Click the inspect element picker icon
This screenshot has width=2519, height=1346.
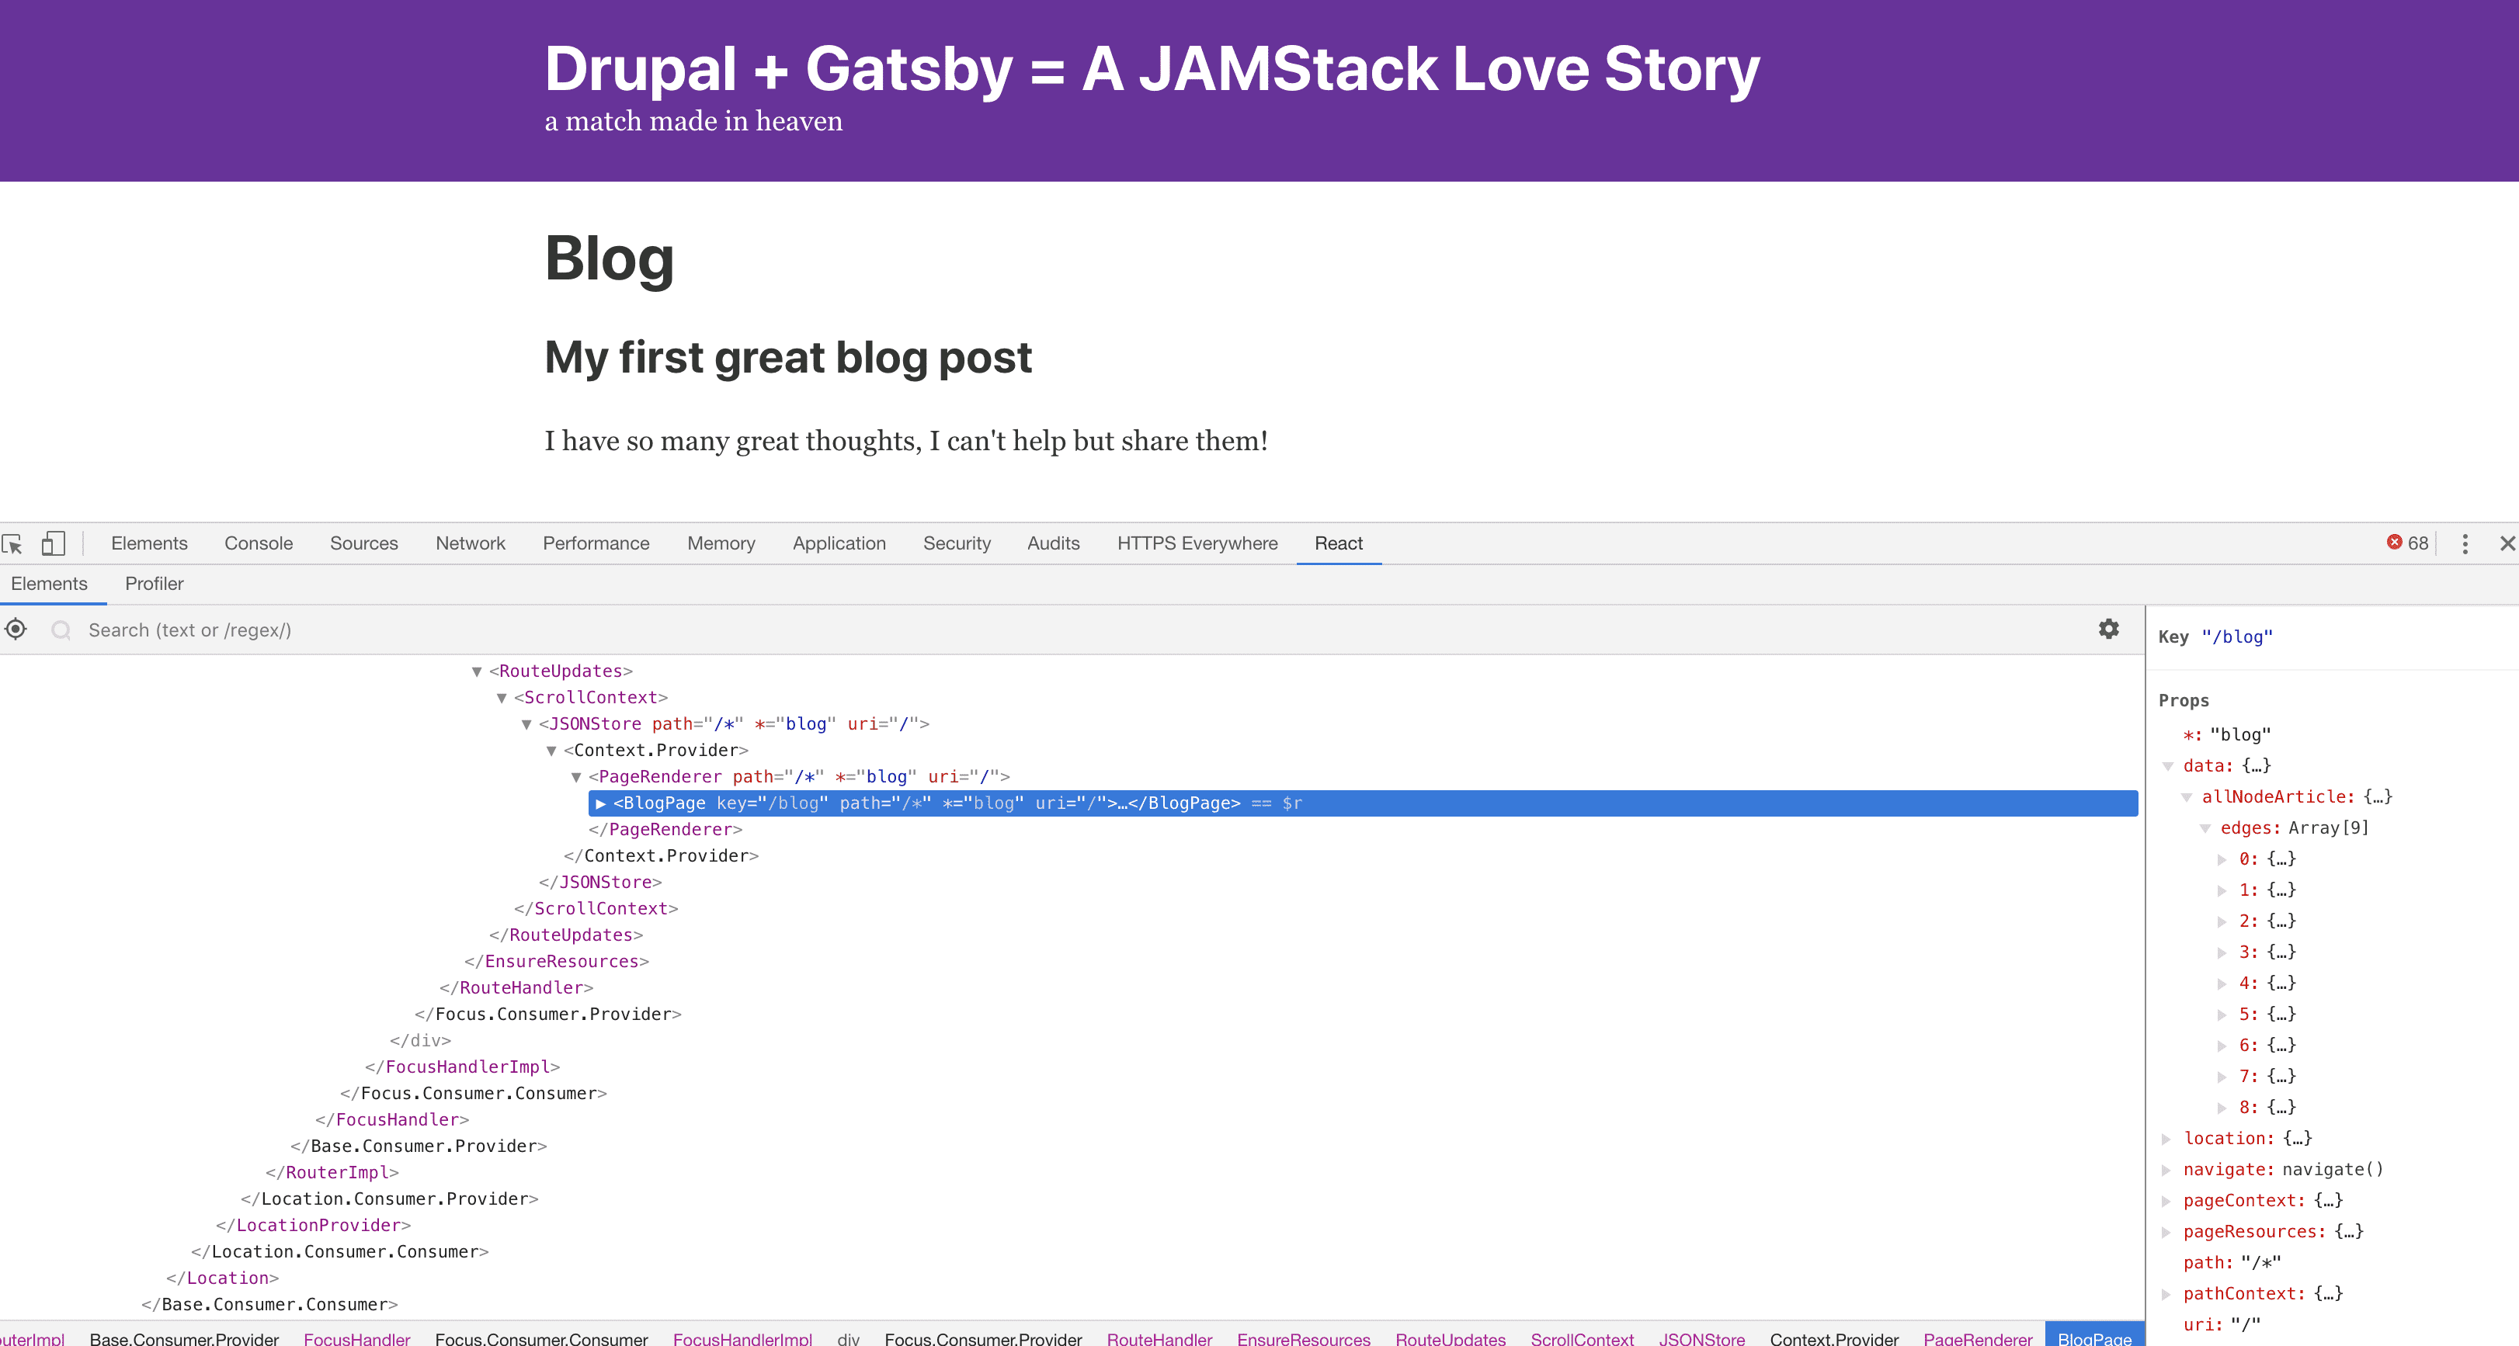pyautogui.click(x=14, y=543)
